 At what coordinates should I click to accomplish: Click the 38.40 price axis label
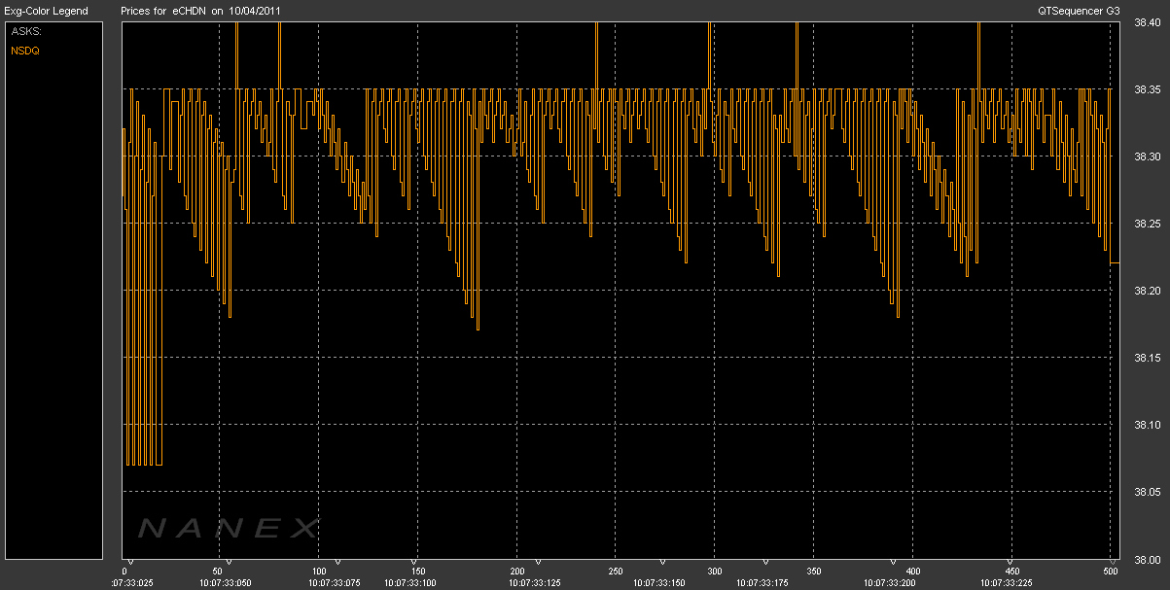(x=1148, y=23)
